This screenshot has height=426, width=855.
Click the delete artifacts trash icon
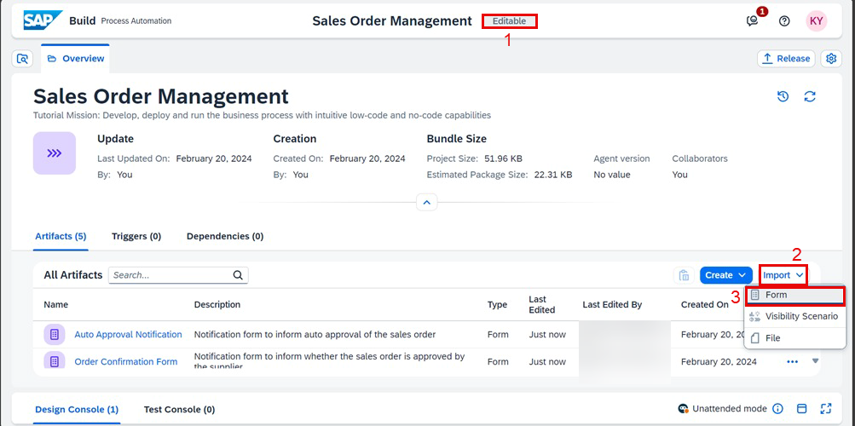(x=684, y=275)
